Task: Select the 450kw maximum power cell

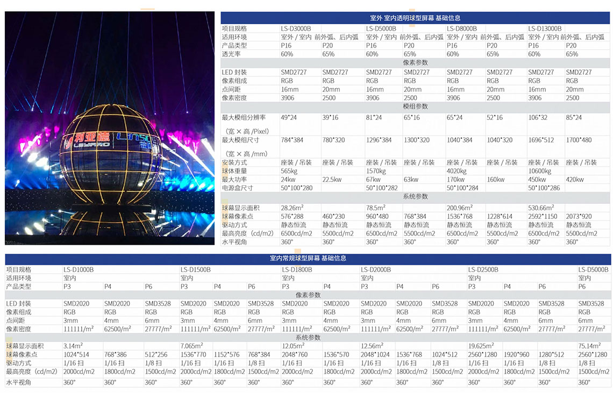Action: [537, 180]
